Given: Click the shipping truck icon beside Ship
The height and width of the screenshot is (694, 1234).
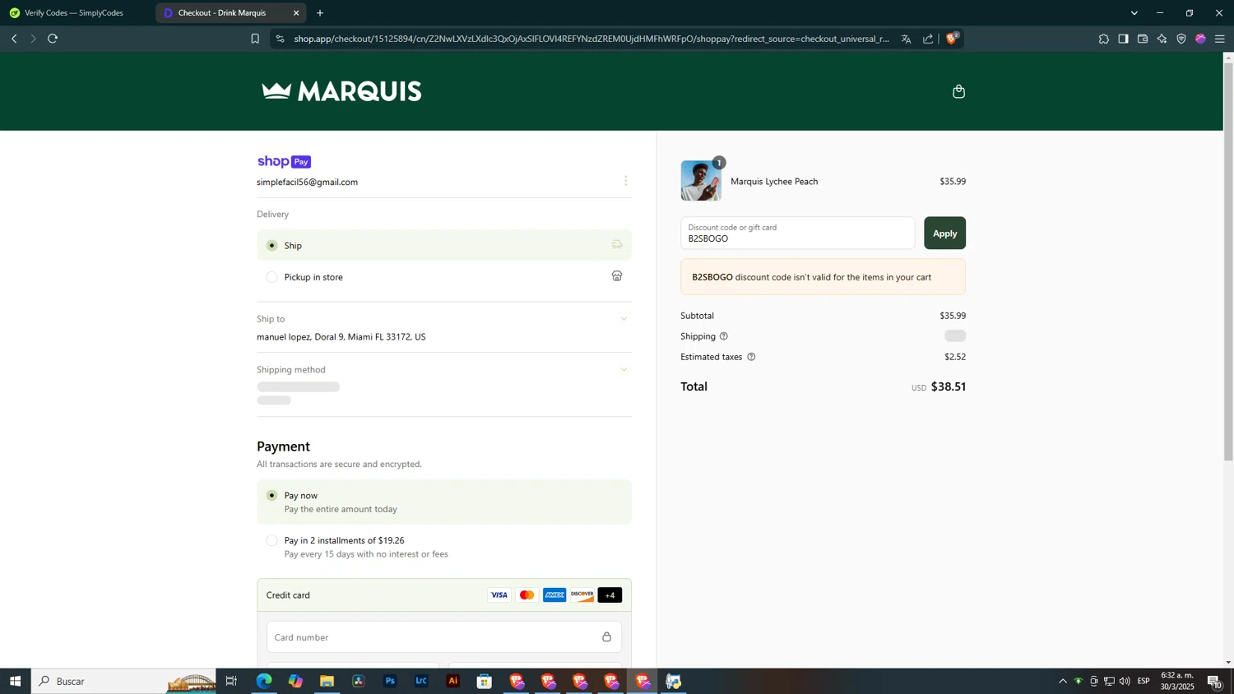Looking at the screenshot, I should pos(617,245).
